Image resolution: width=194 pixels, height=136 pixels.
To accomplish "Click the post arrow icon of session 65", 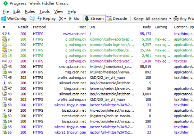I will tap(5, 127).
